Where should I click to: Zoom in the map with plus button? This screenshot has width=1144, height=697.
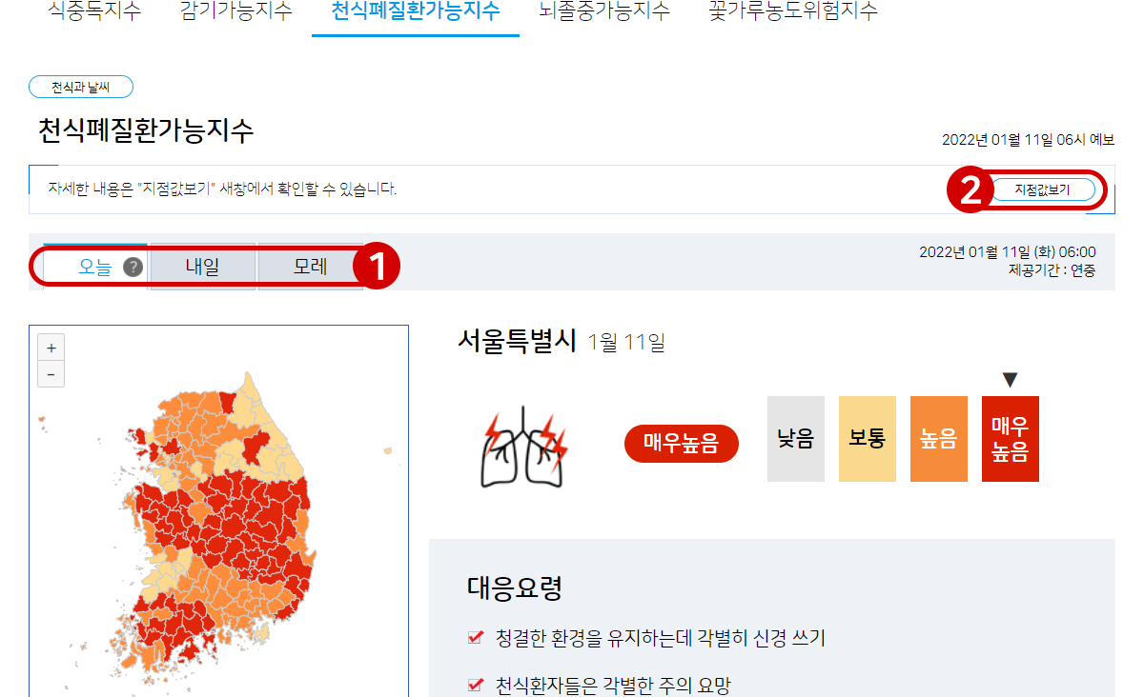tap(51, 348)
